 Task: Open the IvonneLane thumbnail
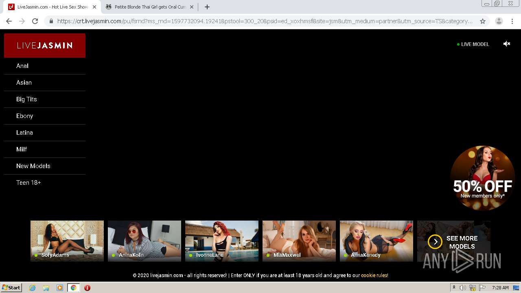(222, 241)
